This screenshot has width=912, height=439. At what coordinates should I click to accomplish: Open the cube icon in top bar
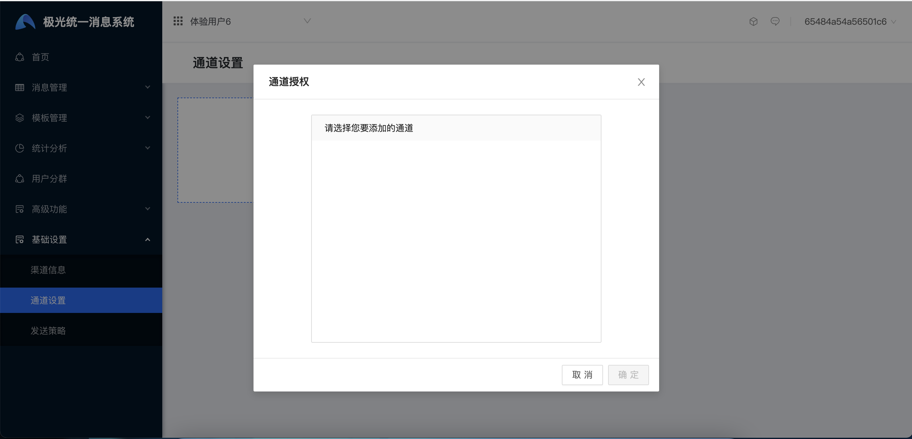coord(753,22)
